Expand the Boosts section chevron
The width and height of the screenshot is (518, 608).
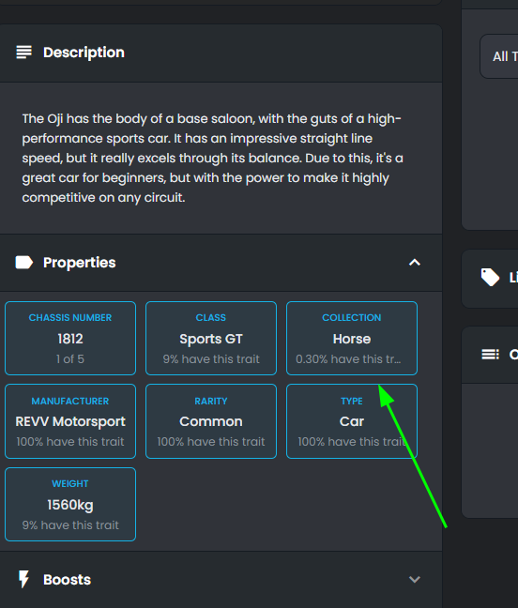[415, 579]
